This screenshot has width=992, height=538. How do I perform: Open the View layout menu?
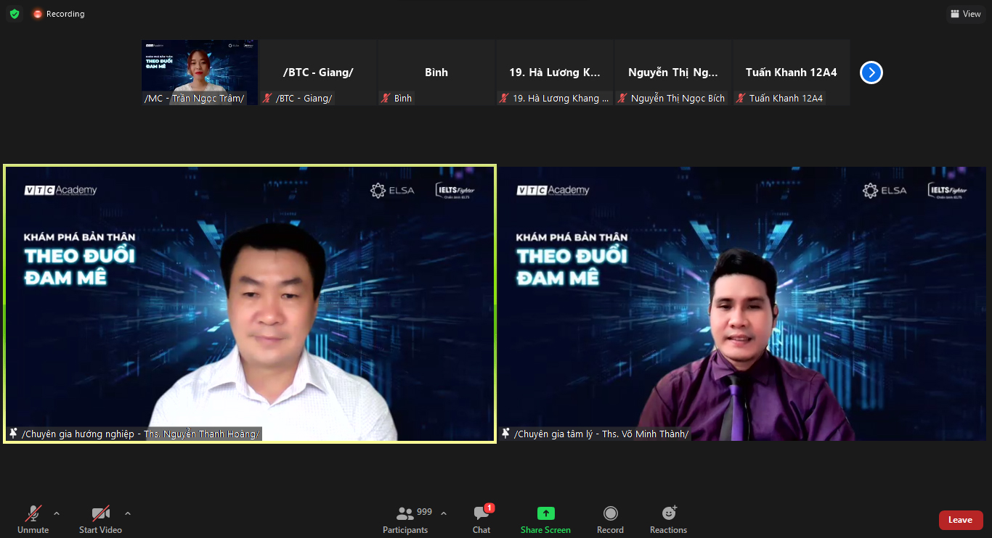965,14
